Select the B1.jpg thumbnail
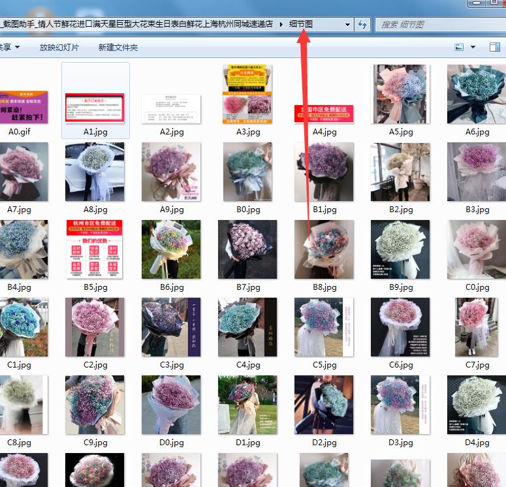Viewport: 506px width, 487px height. 324,172
